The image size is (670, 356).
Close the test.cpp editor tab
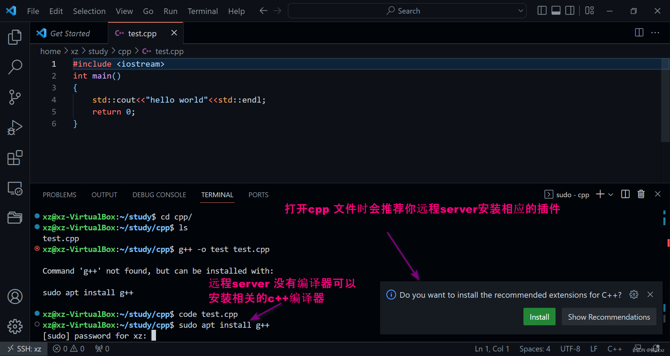click(x=174, y=33)
